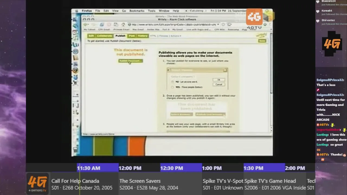Click the Stop loading icon
The width and height of the screenshot is (347, 195).
click(109, 25)
